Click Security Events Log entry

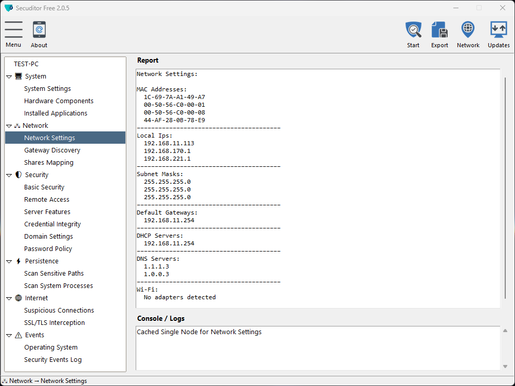[x=52, y=360]
